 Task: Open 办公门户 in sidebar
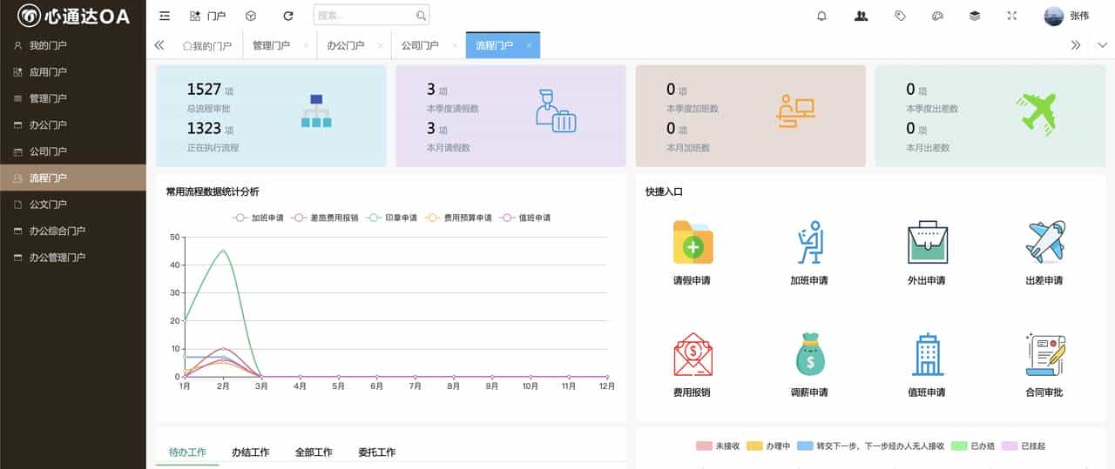[73, 124]
